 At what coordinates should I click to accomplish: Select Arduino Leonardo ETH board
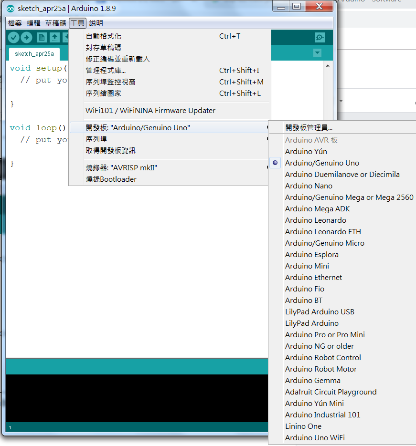[342, 231]
